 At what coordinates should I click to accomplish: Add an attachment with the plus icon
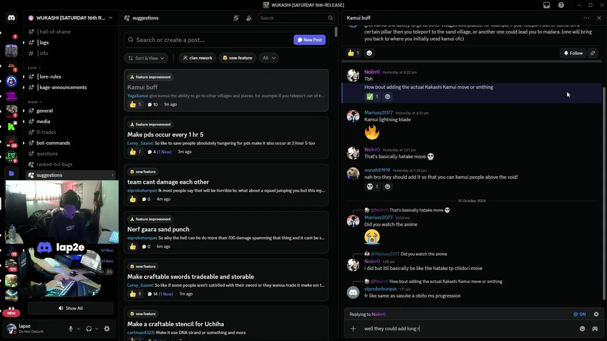point(353,329)
